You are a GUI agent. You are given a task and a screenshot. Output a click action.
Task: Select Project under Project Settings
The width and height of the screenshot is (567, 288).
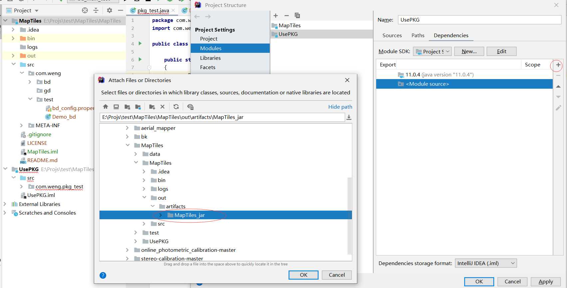click(209, 39)
